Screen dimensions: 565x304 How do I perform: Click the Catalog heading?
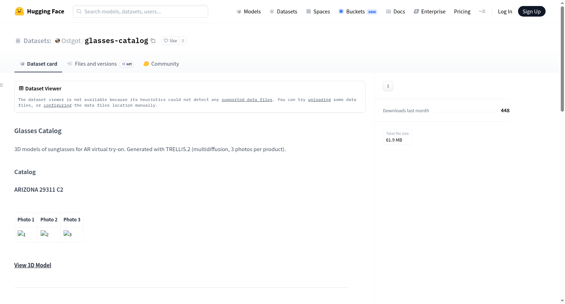[25, 172]
